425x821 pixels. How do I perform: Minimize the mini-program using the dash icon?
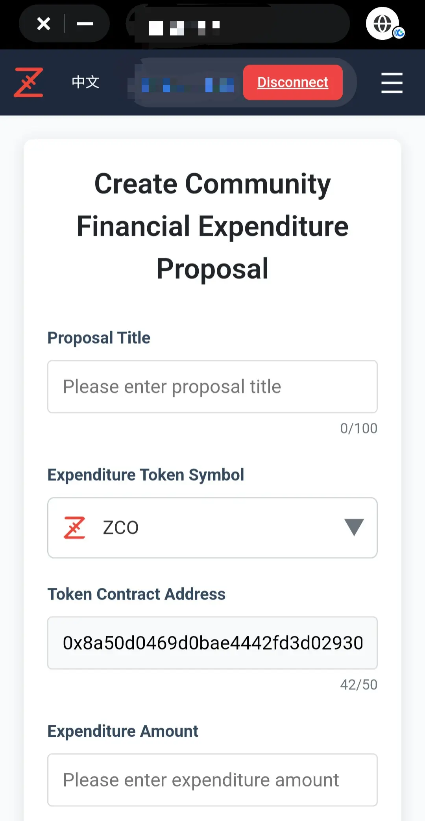[x=85, y=24]
